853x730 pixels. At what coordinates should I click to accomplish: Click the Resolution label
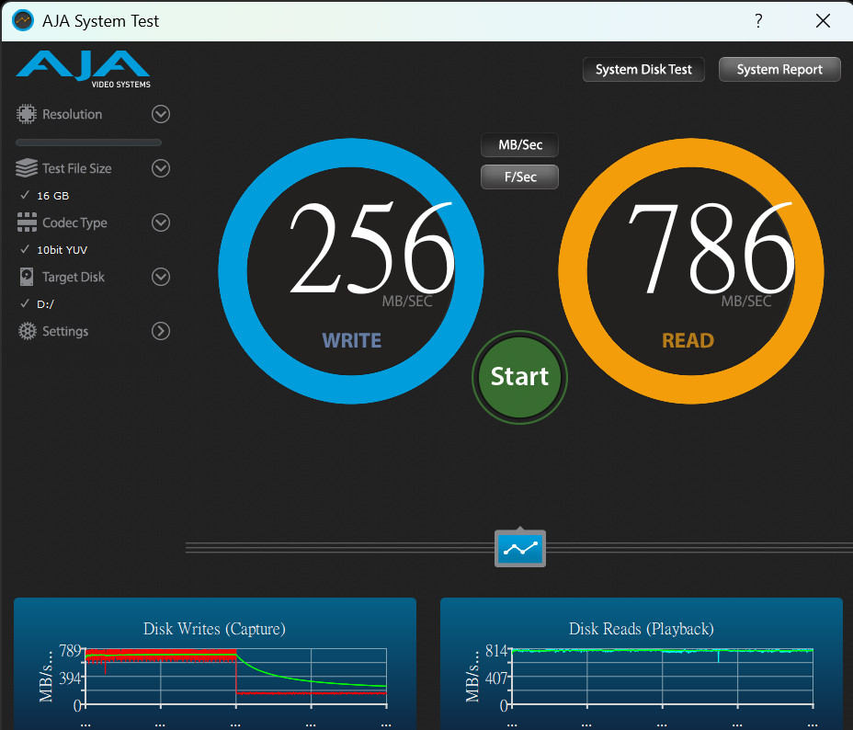tap(73, 114)
